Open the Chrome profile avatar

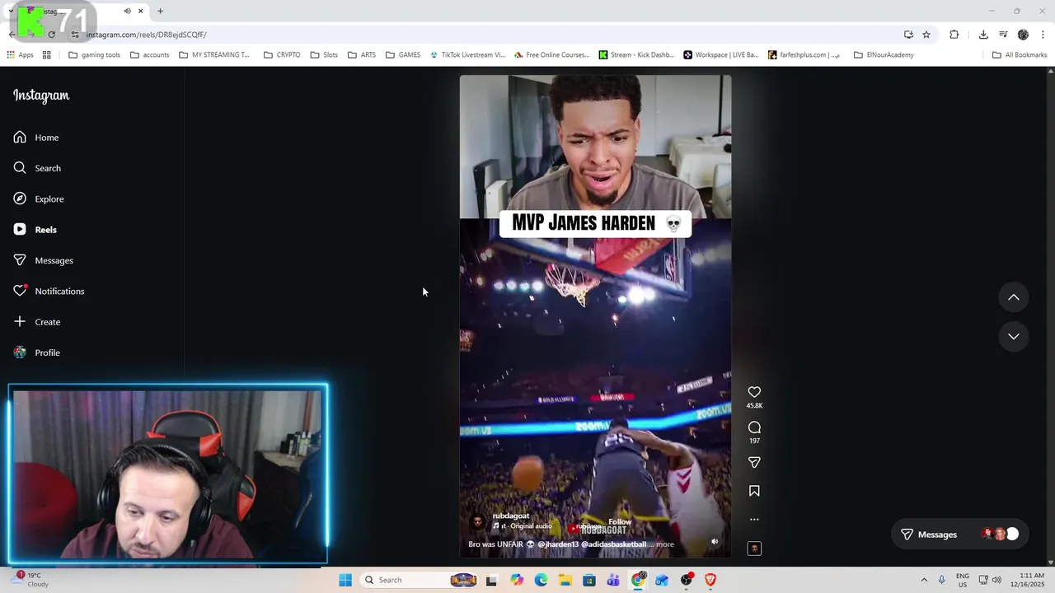pos(1023,35)
